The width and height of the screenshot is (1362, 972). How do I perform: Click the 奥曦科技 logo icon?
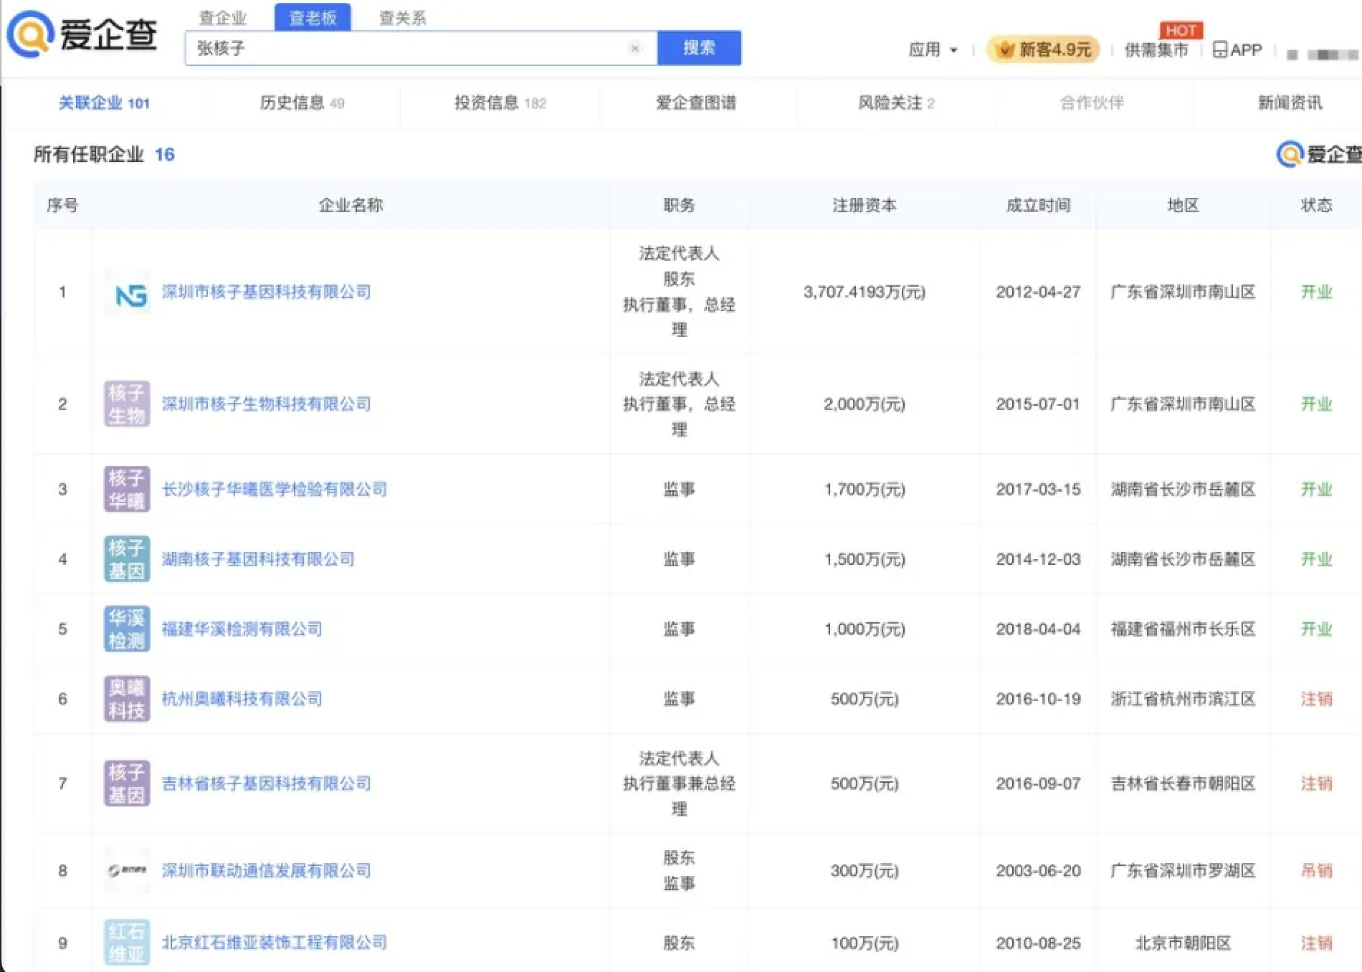click(x=128, y=699)
